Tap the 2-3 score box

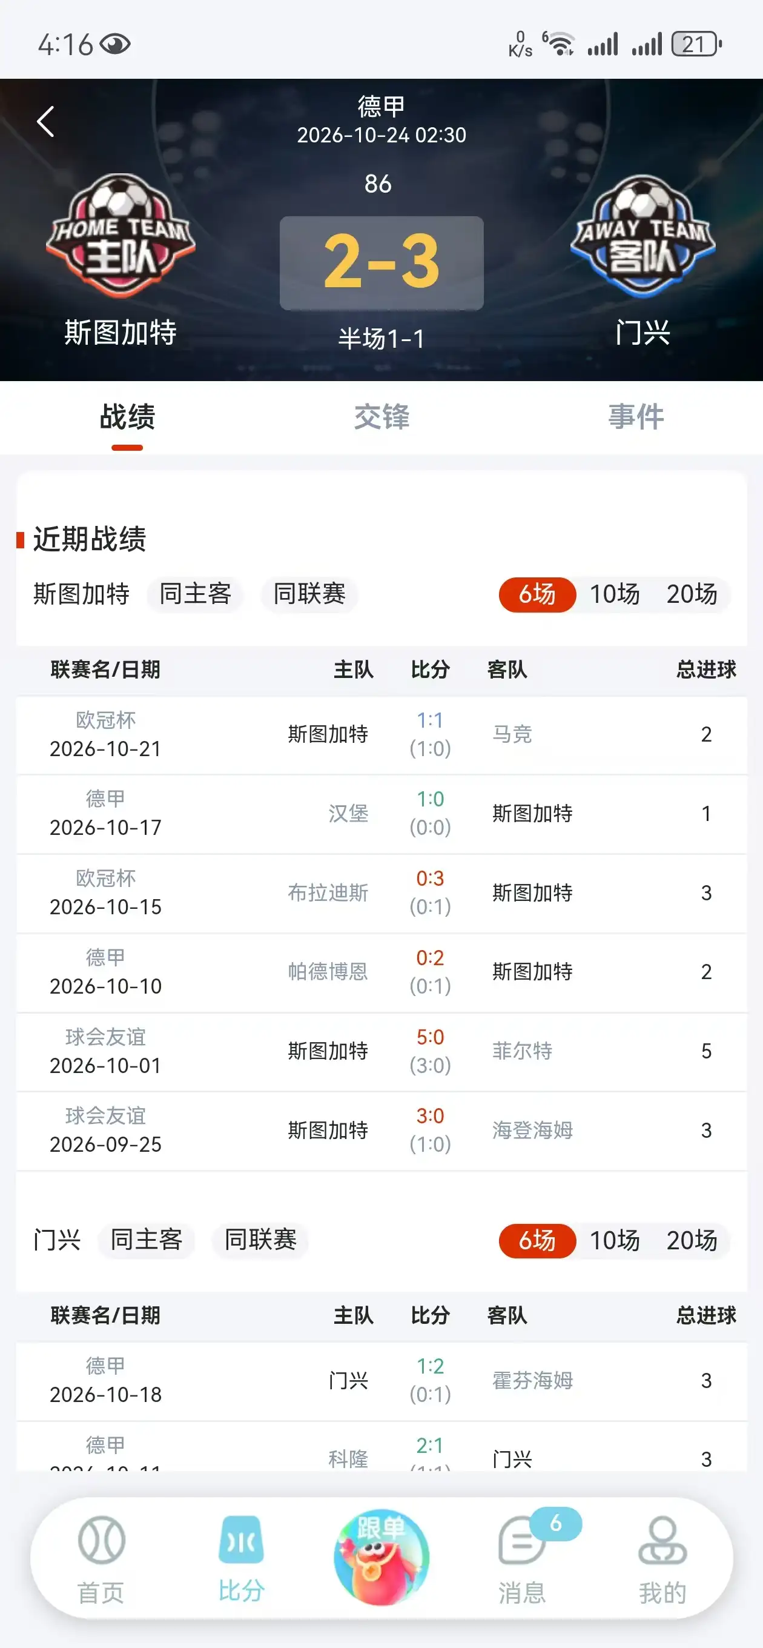[382, 263]
